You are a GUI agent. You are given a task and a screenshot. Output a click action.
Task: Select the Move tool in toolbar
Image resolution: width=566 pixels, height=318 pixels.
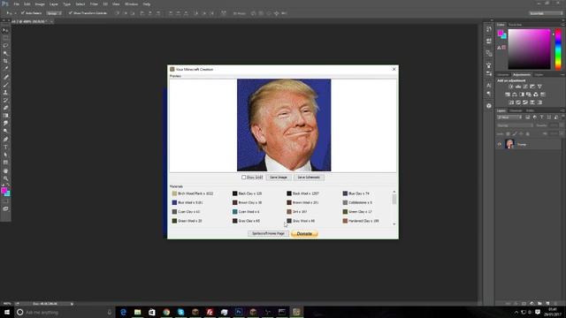pyautogui.click(x=5, y=30)
